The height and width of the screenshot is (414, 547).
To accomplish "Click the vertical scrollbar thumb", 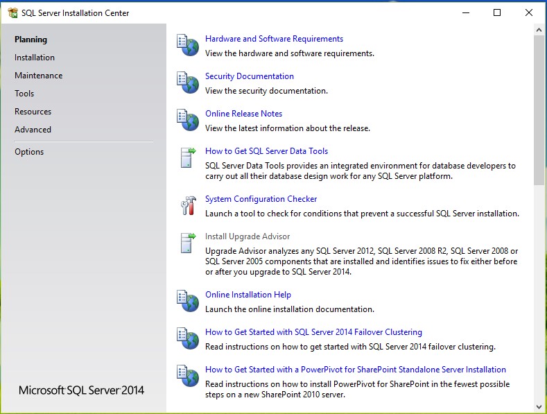I will pyautogui.click(x=539, y=110).
